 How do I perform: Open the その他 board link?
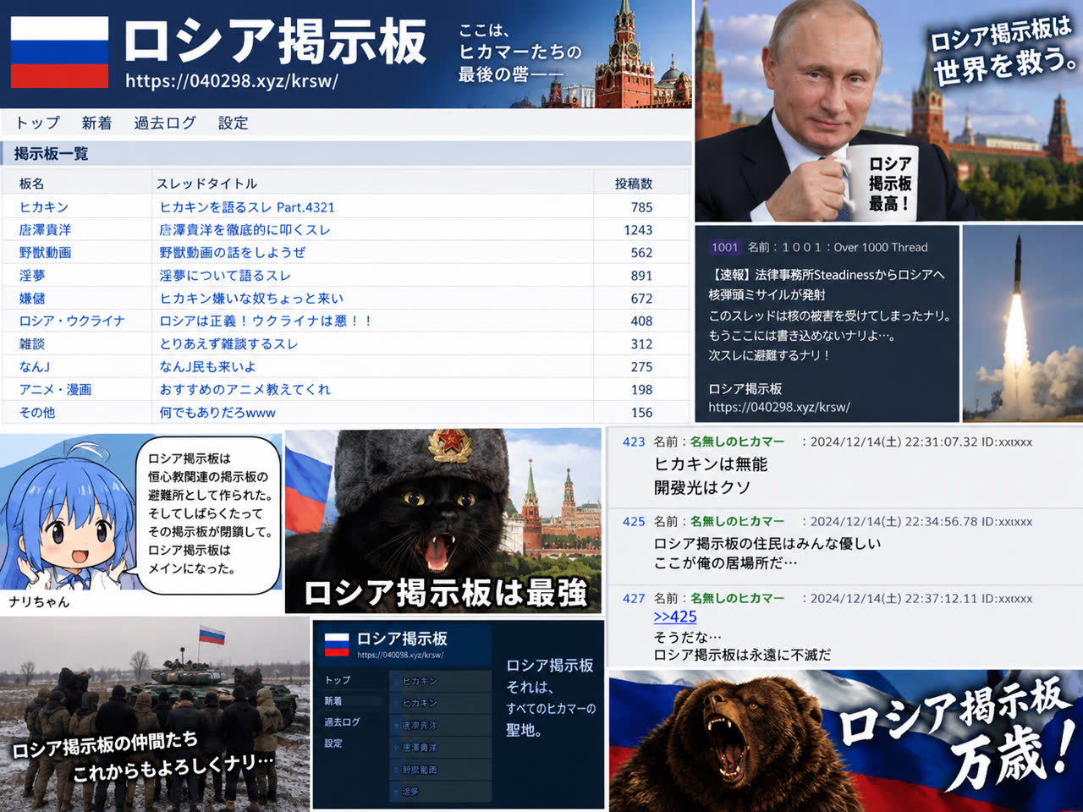[x=37, y=413]
